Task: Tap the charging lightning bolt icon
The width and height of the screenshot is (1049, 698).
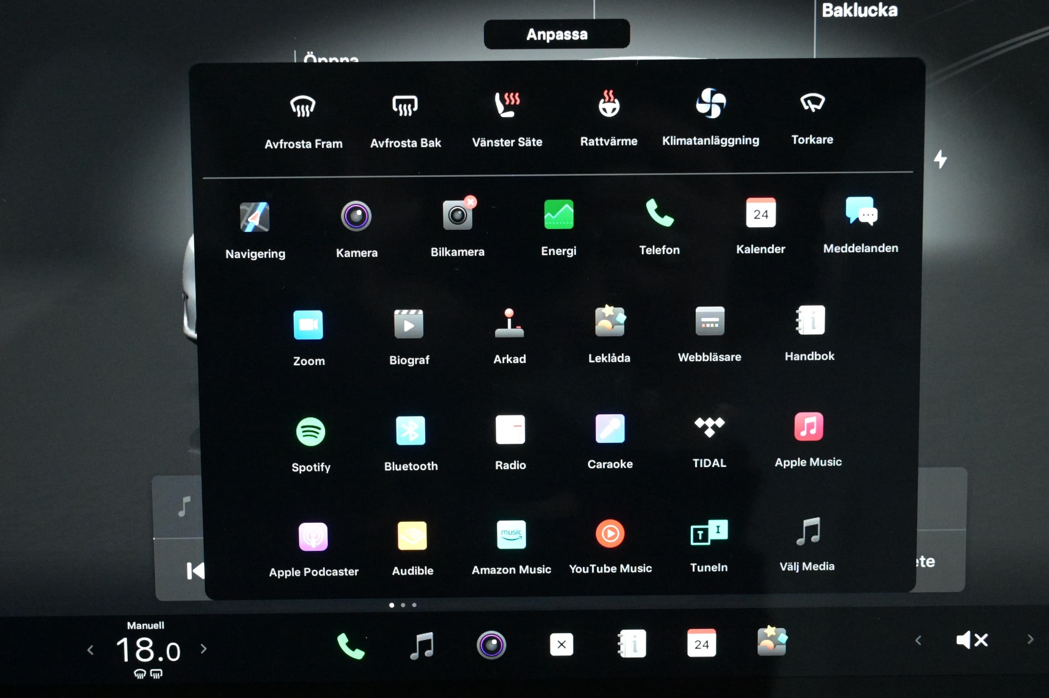Action: click(x=940, y=159)
